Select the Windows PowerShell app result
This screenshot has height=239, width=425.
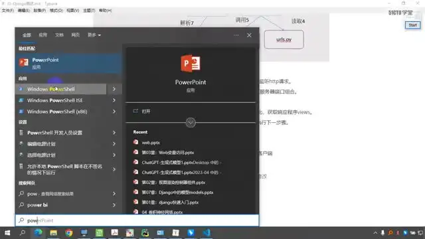(61, 89)
